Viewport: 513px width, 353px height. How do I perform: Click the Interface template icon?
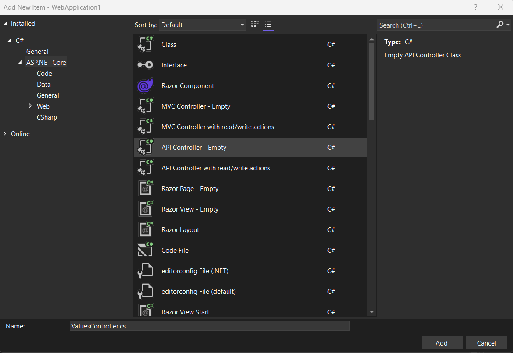coord(145,65)
